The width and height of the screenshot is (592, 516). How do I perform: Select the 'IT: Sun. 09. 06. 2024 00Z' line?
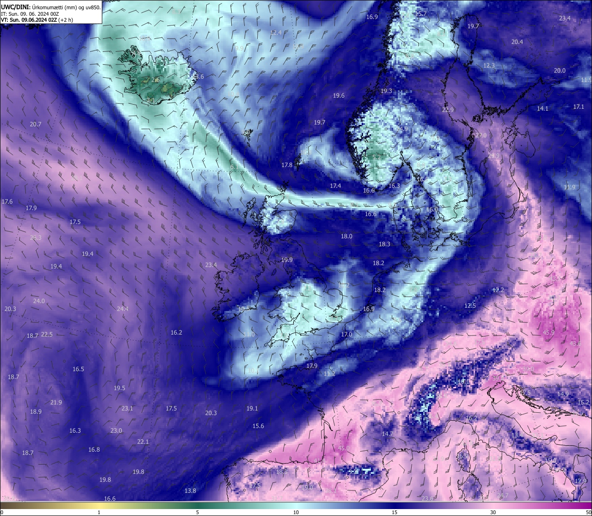(x=30, y=14)
